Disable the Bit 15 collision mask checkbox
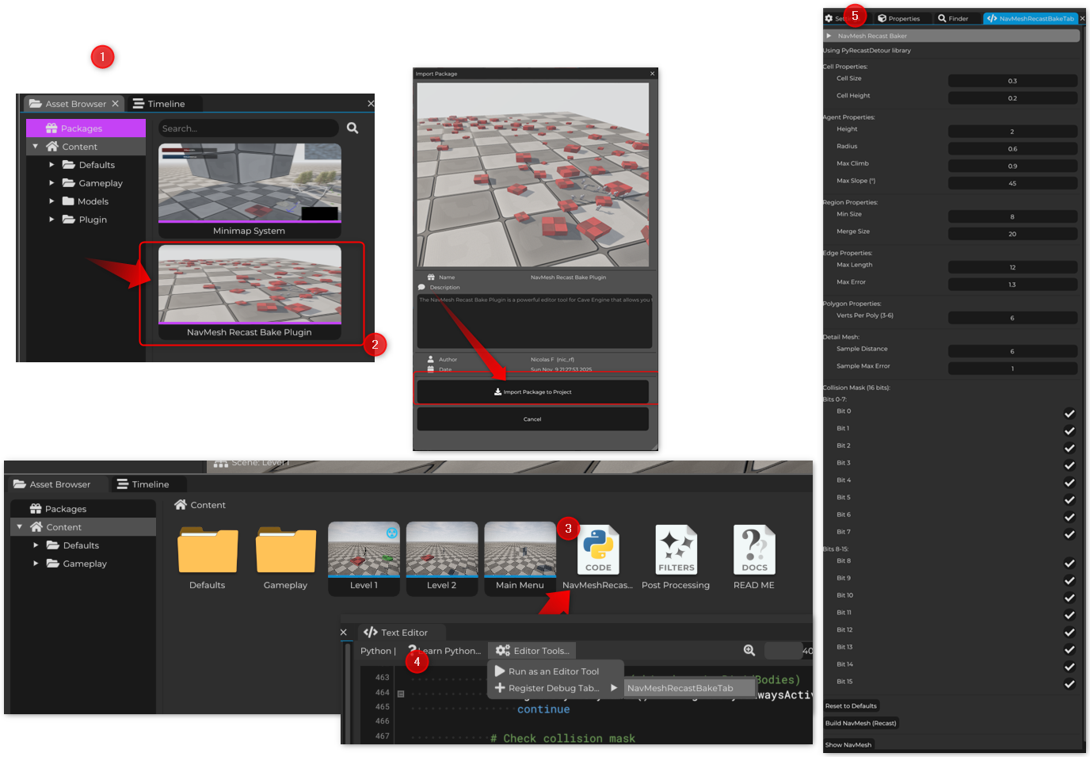Image resolution: width=1090 pixels, height=757 pixels. click(x=1069, y=684)
